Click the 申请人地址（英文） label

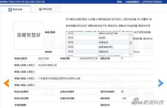coord(24,85)
